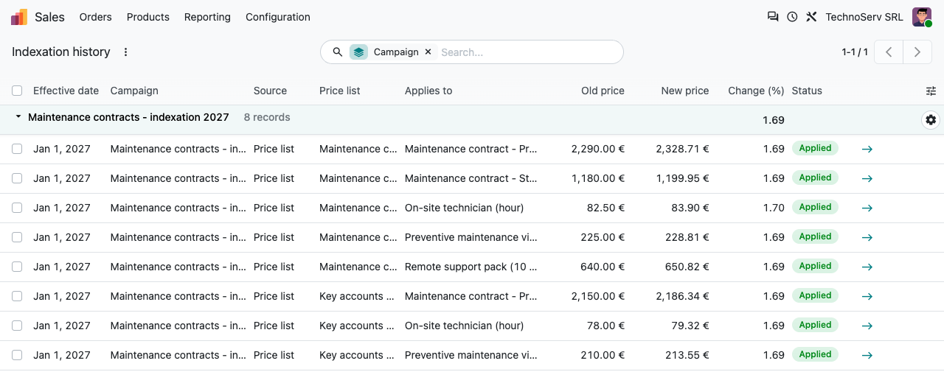
Task: Click the Campaign group-by layers icon
Action: tap(358, 52)
